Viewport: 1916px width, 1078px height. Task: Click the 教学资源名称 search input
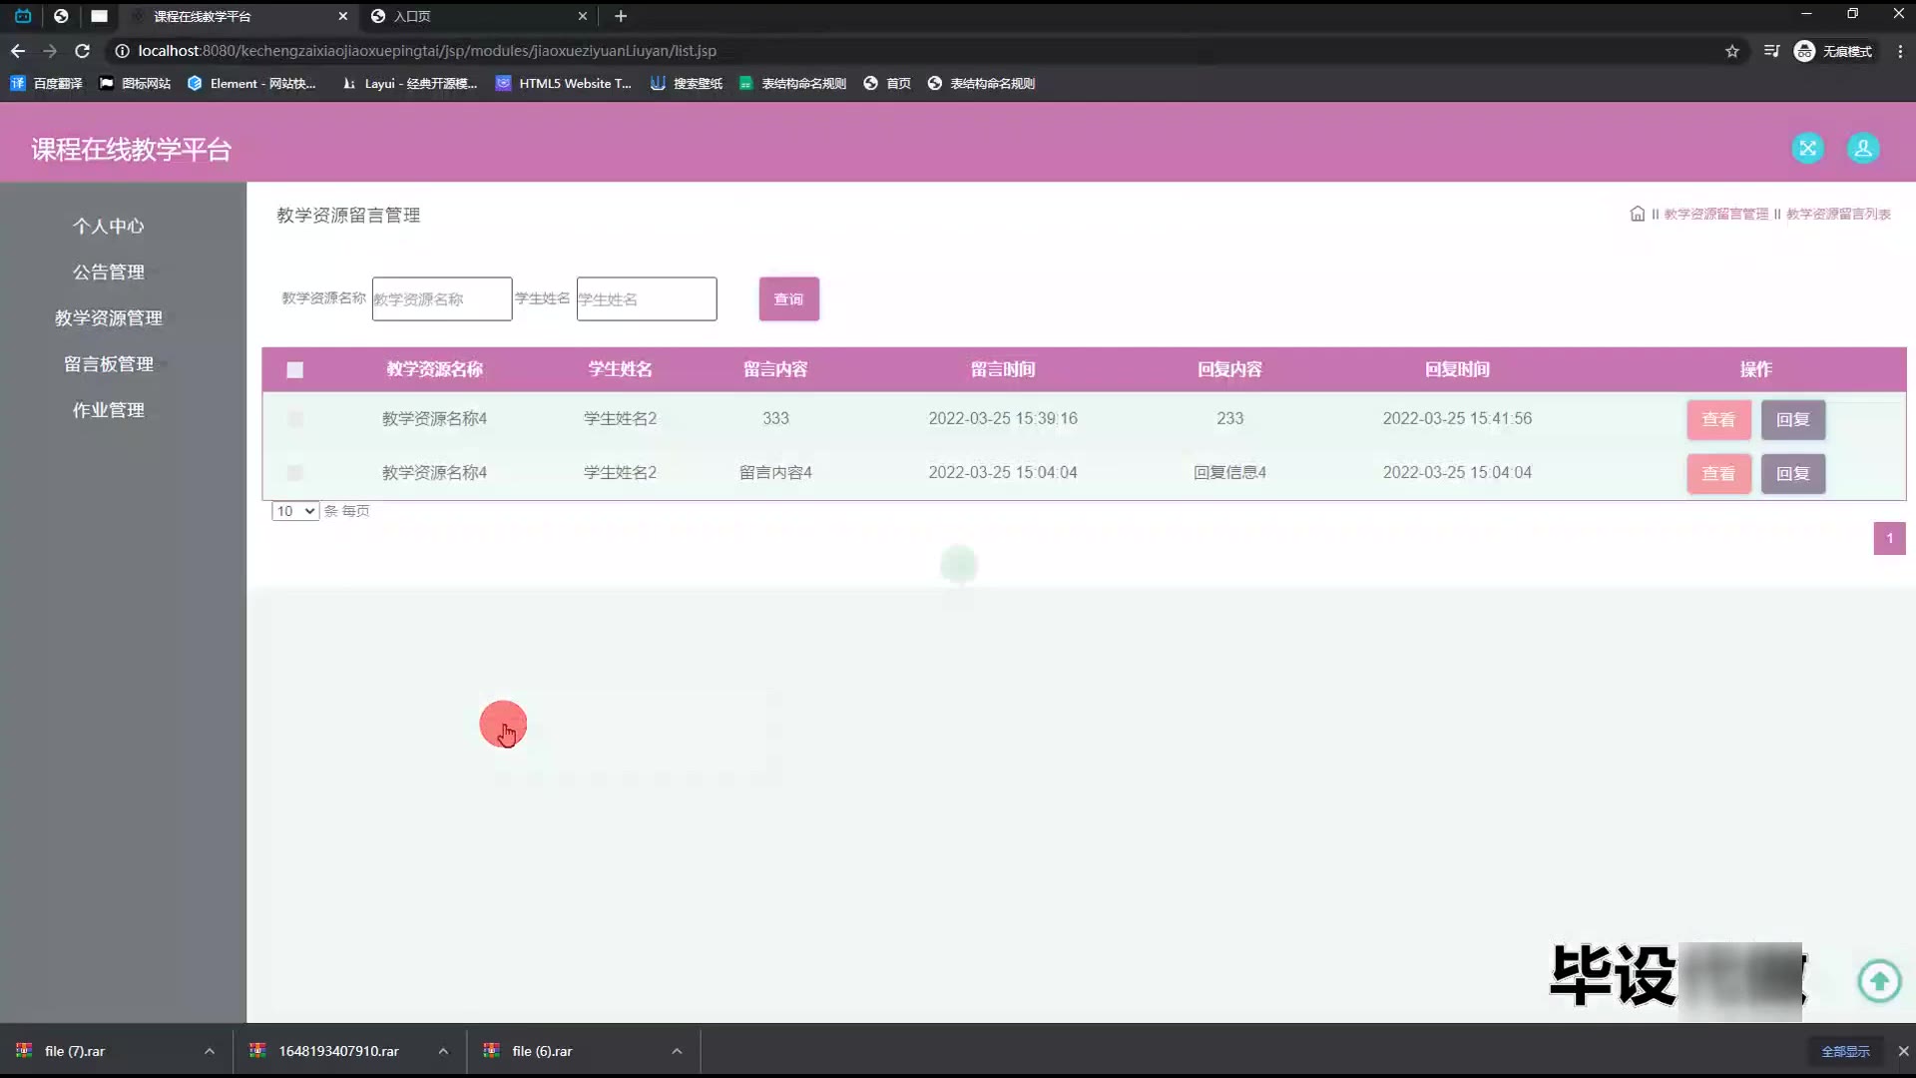click(x=442, y=298)
